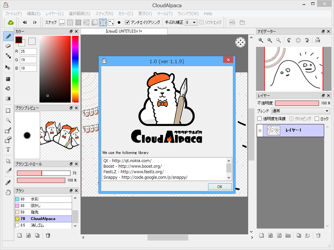The width and height of the screenshot is (334, 250).
Task: Select the Eraser tool
Action: coord(8,46)
